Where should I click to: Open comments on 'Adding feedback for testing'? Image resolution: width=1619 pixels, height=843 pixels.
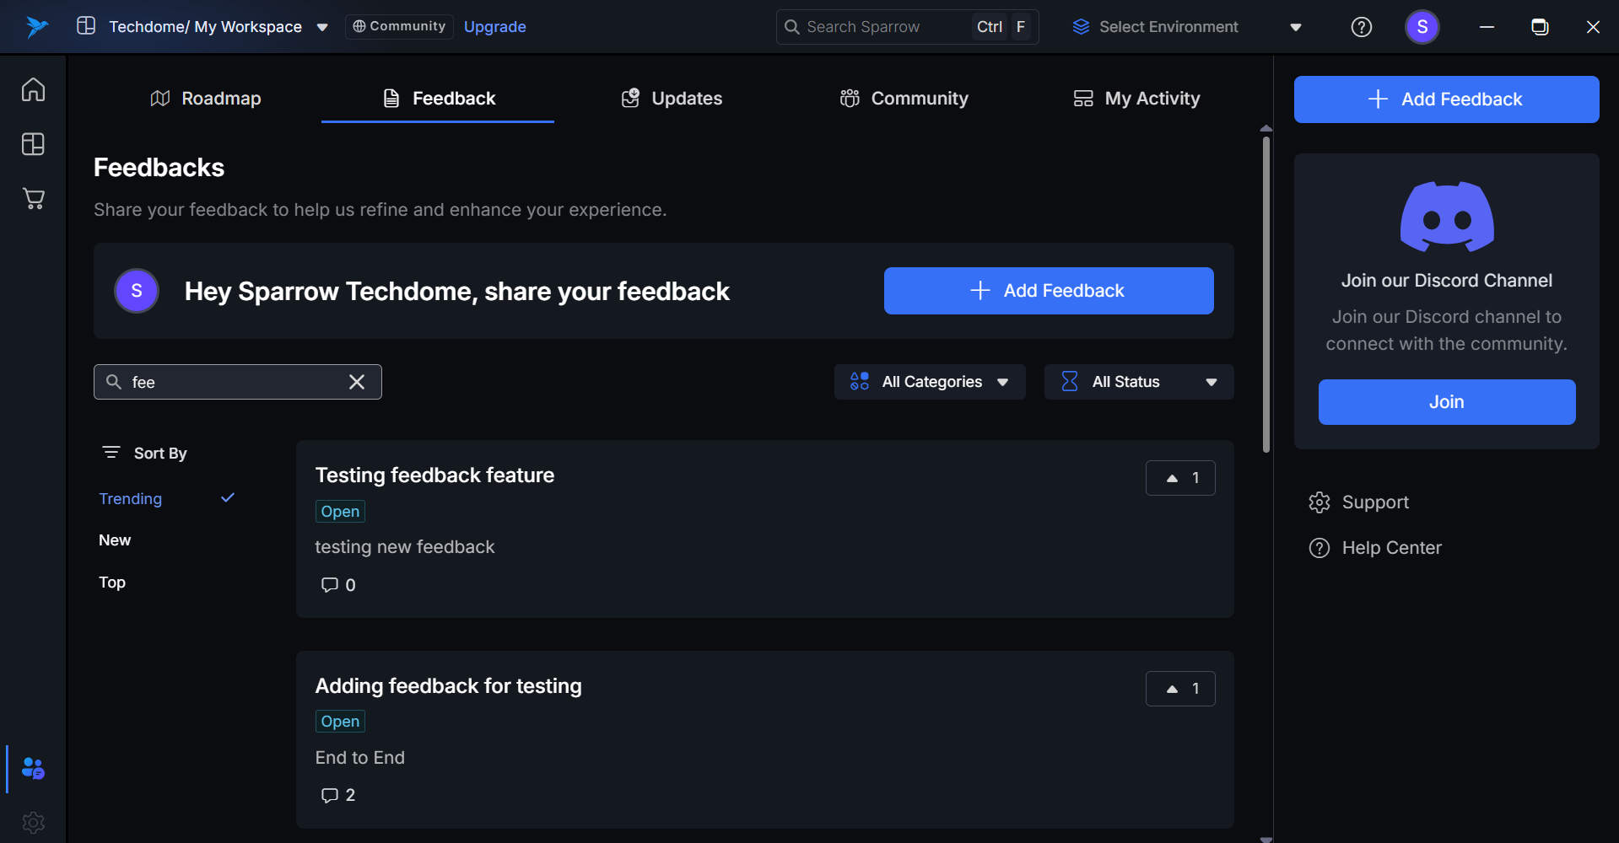tap(337, 795)
